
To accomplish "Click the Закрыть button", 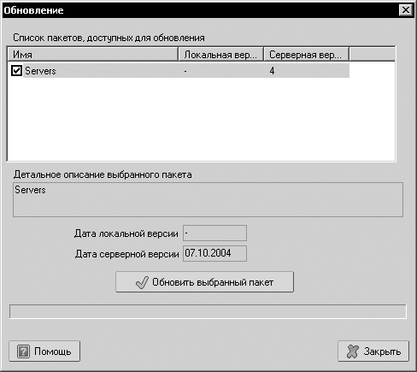I will (373, 351).
